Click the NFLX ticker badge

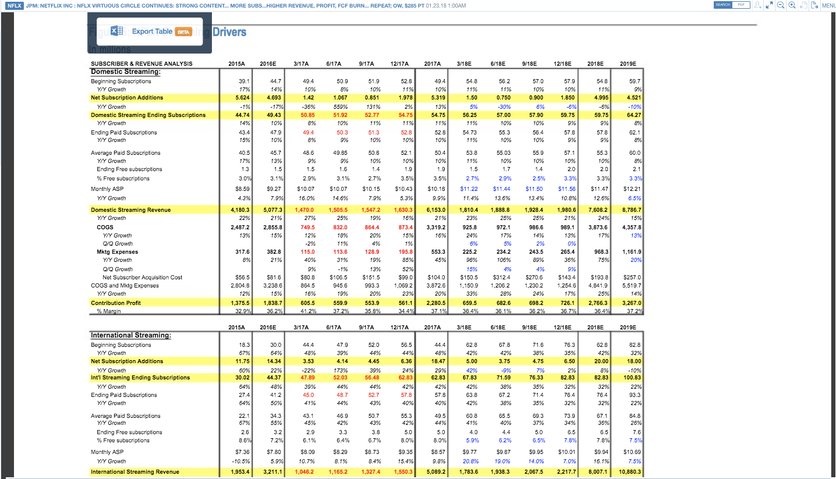[15, 5]
